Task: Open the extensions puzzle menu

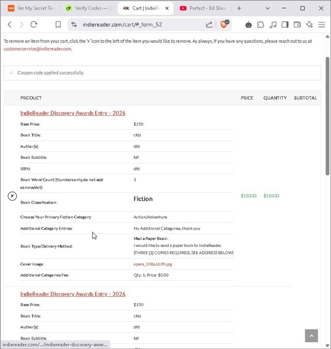Action: (261, 24)
